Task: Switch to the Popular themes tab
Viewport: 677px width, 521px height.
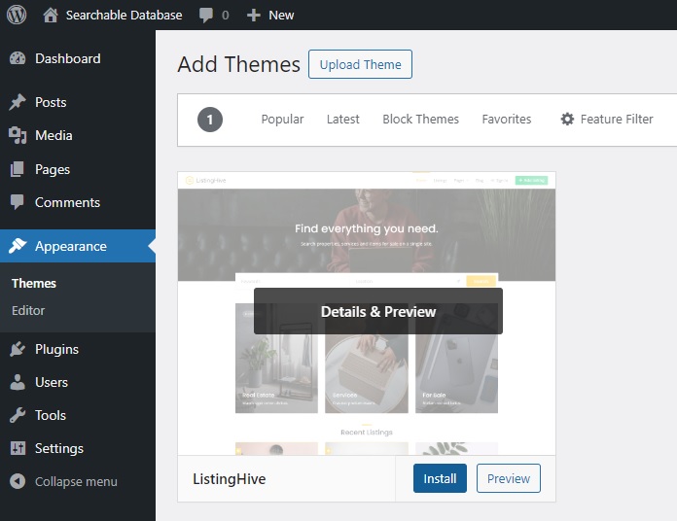Action: click(282, 119)
